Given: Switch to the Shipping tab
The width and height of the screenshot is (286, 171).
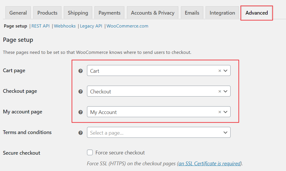Looking at the screenshot, I should click(78, 13).
